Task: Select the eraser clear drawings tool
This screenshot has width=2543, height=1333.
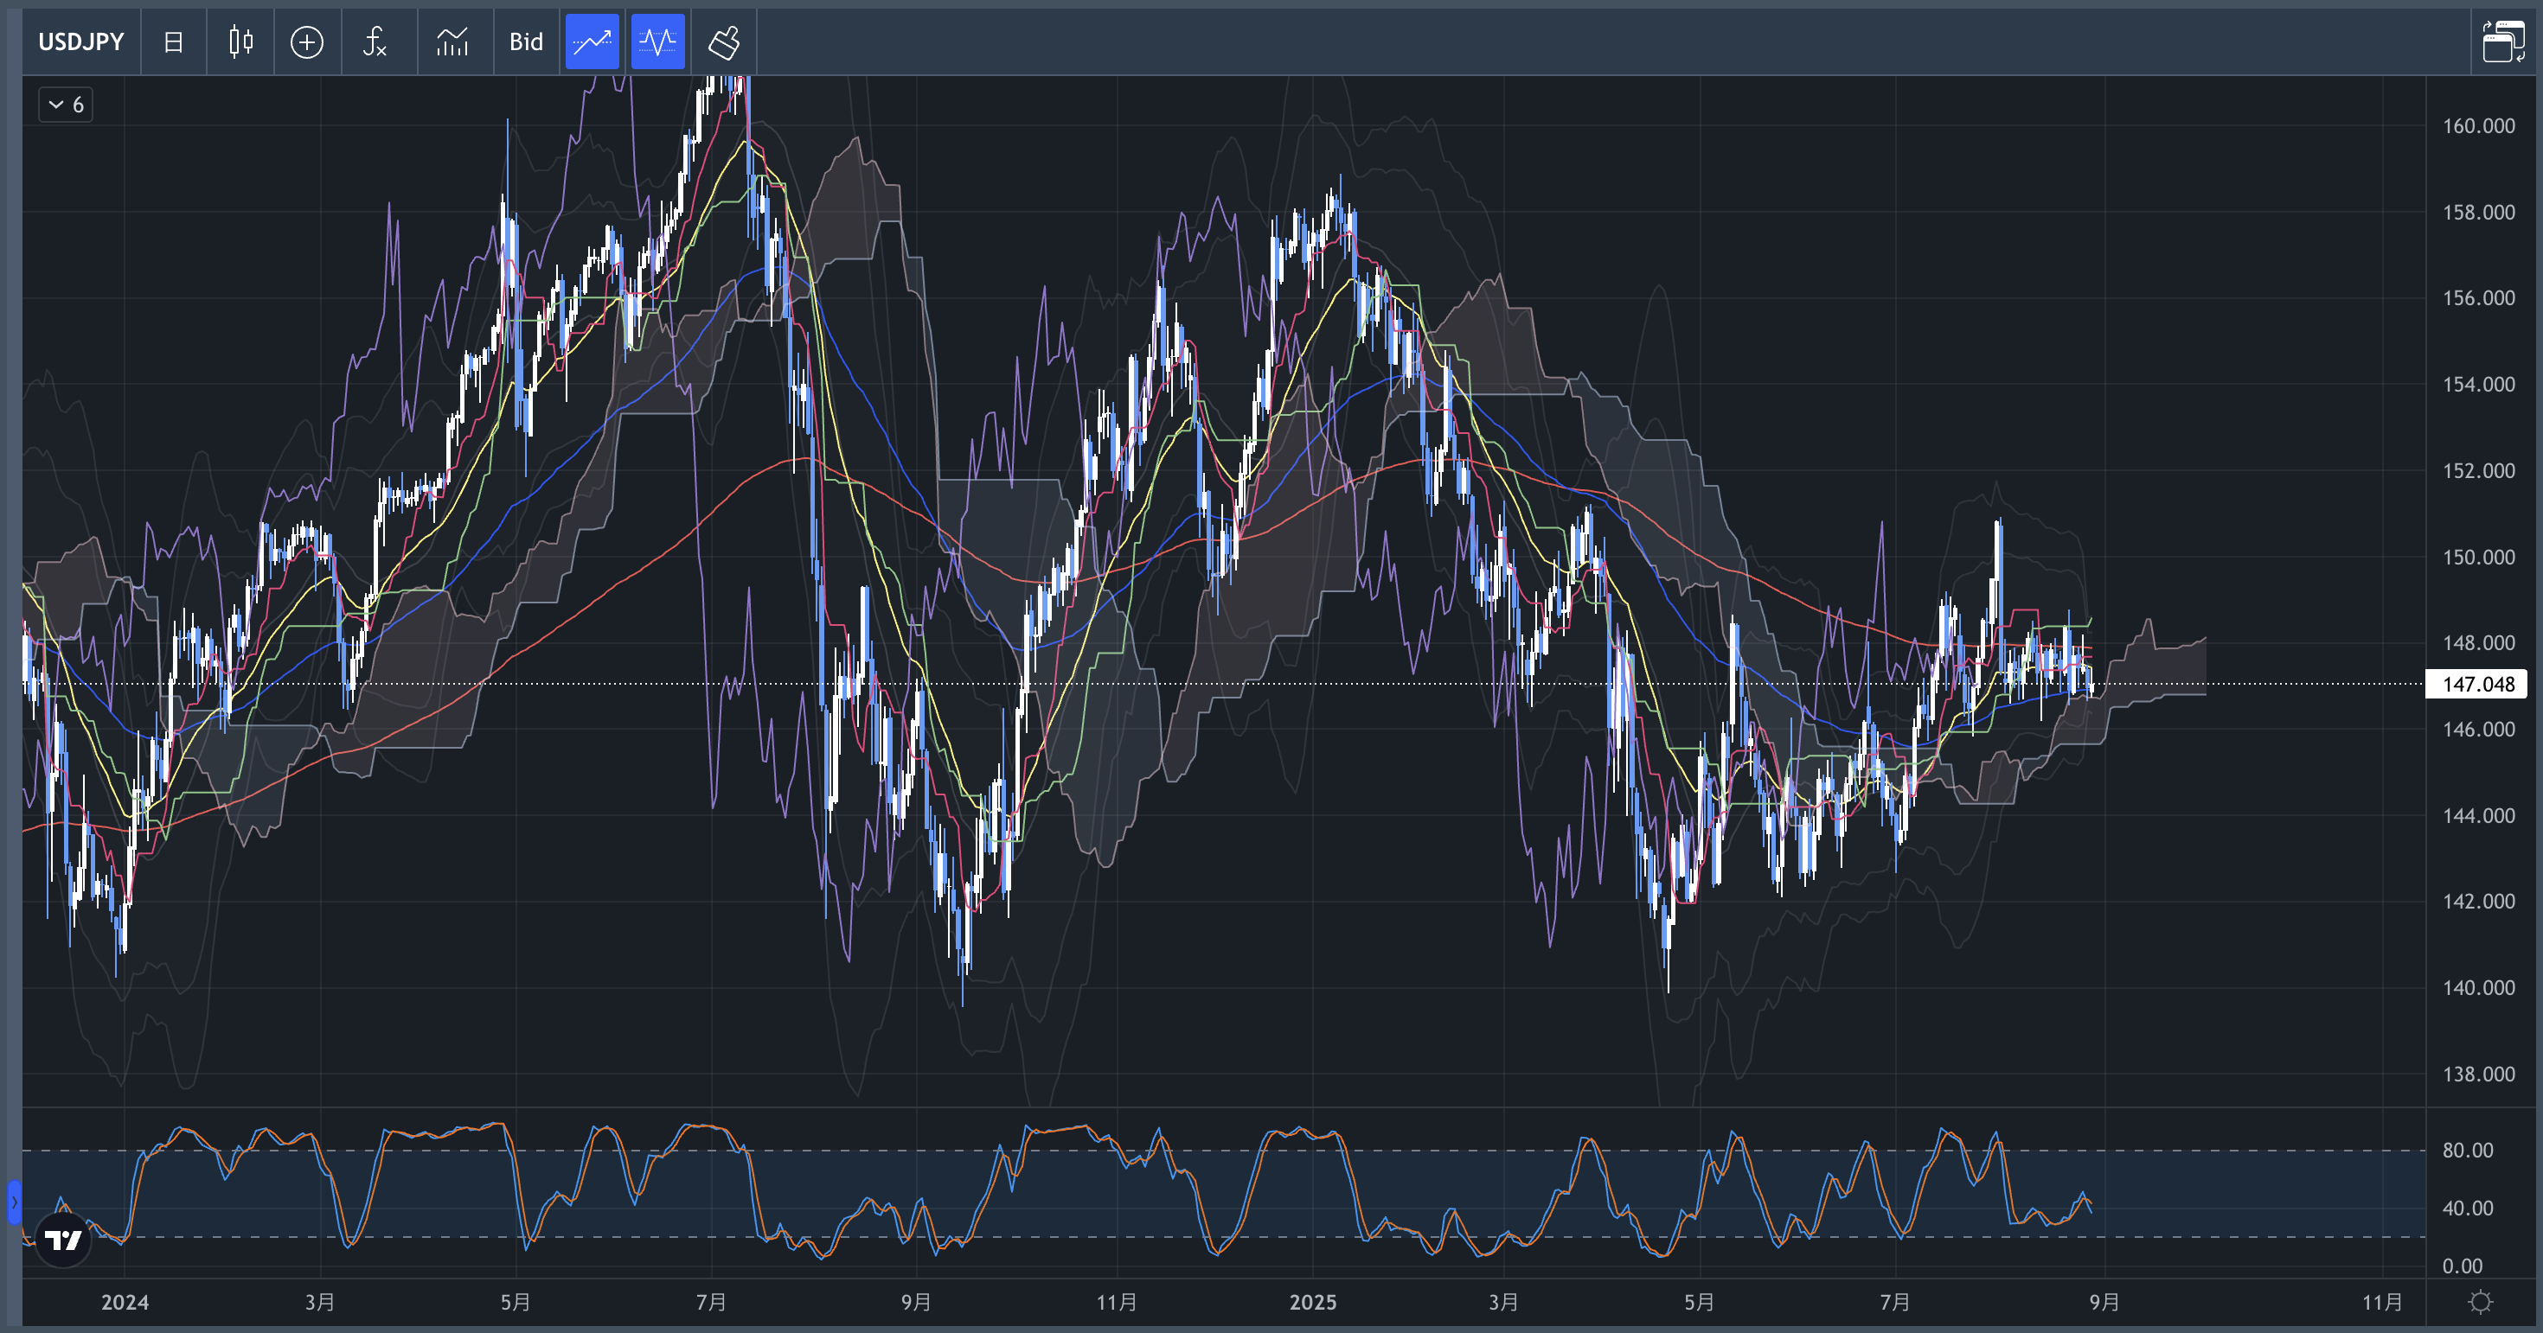Action: pyautogui.click(x=725, y=42)
